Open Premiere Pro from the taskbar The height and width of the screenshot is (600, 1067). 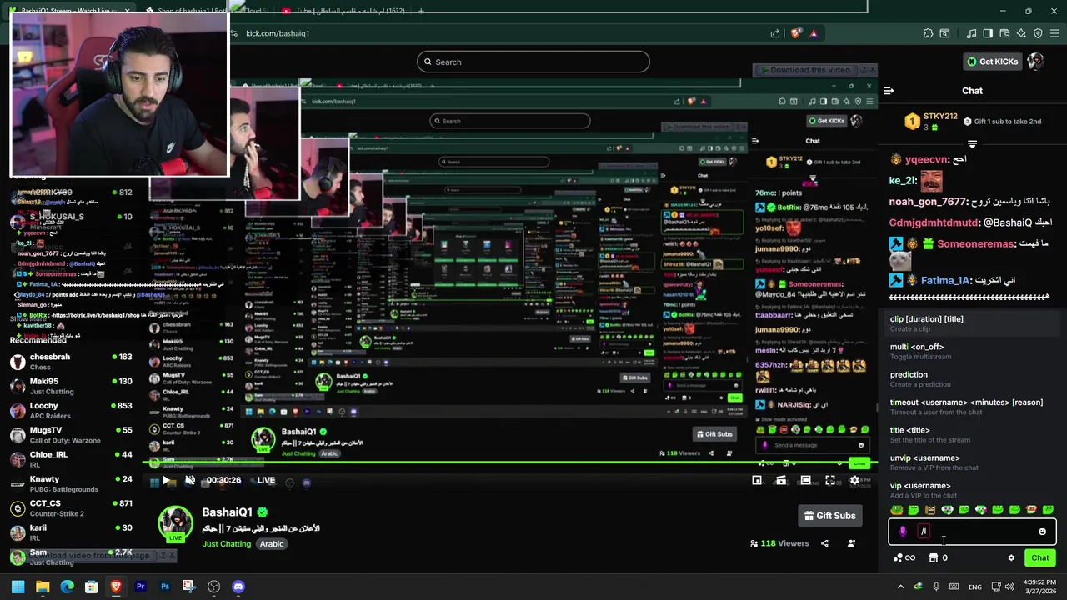click(x=140, y=587)
